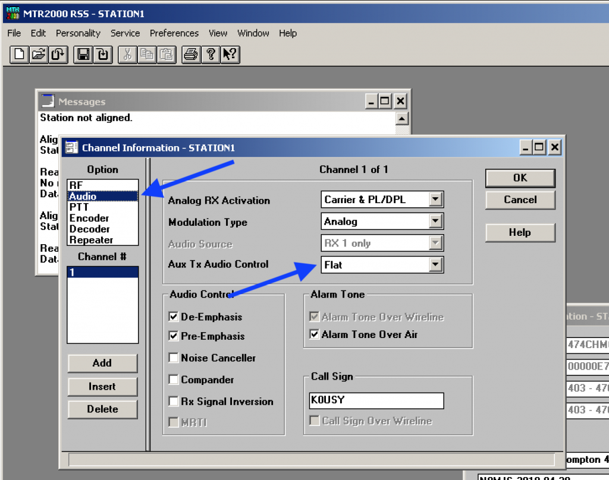The image size is (609, 480).
Task: Click the "Station not aligned." message text
Action: [86, 118]
